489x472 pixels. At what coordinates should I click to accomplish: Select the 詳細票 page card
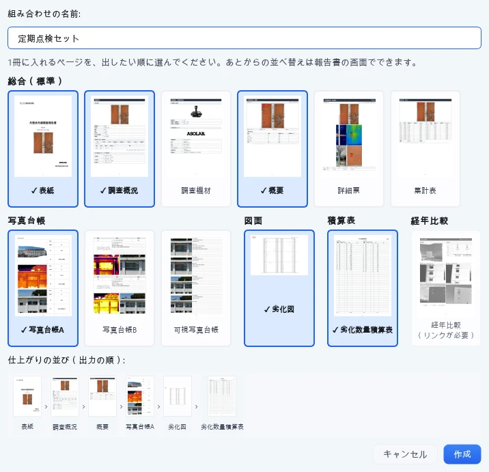pyautogui.click(x=349, y=149)
